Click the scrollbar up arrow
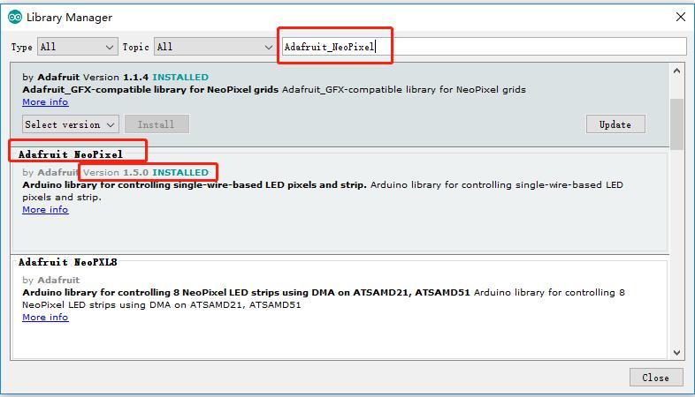The height and width of the screenshot is (397, 695). (x=676, y=71)
